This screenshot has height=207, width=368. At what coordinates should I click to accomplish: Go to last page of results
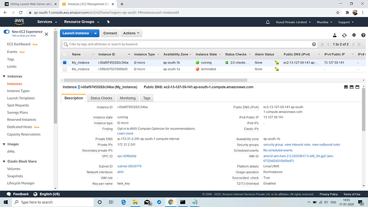[x=359, y=44]
